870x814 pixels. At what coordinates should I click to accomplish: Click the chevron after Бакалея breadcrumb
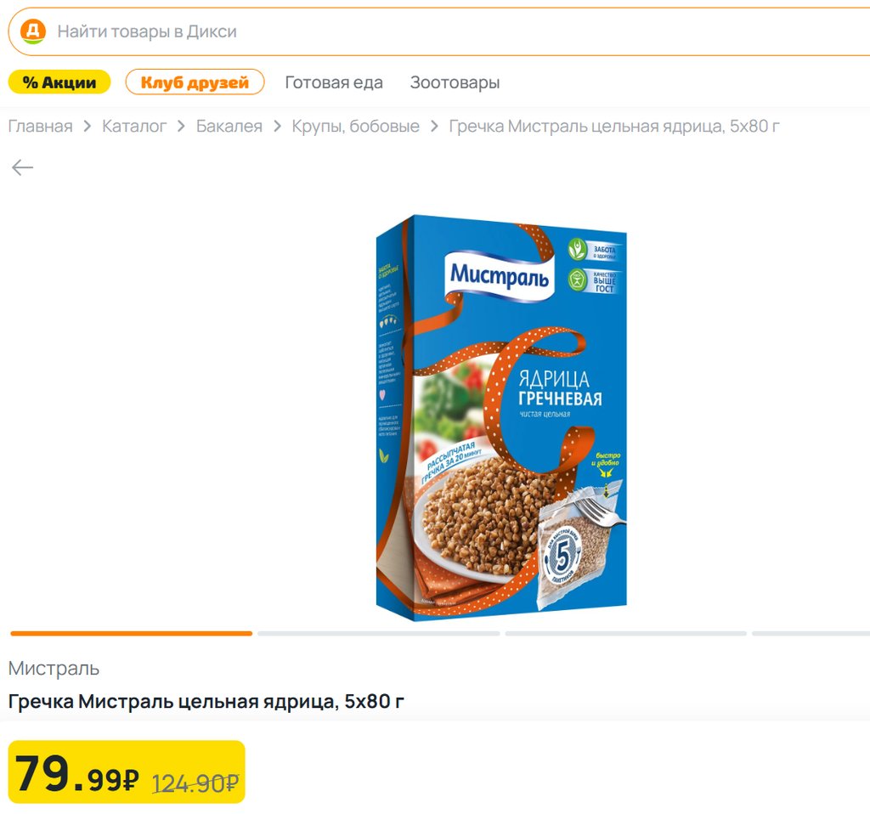[x=278, y=127]
